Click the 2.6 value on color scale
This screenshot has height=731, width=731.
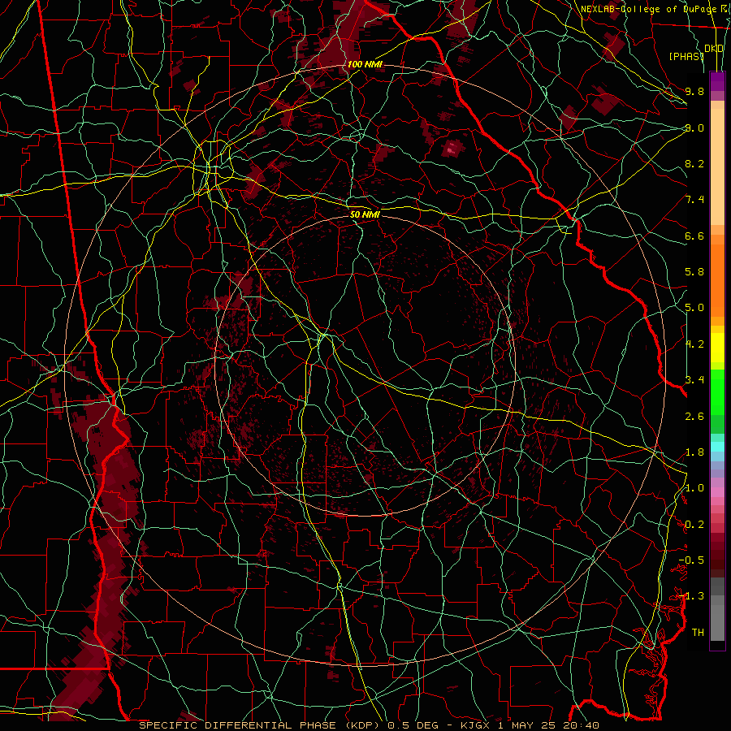coord(694,417)
